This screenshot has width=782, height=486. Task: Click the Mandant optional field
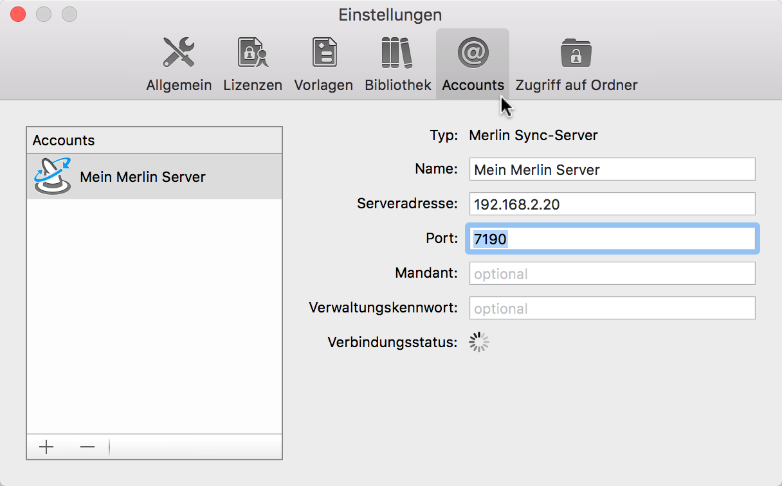[612, 274]
